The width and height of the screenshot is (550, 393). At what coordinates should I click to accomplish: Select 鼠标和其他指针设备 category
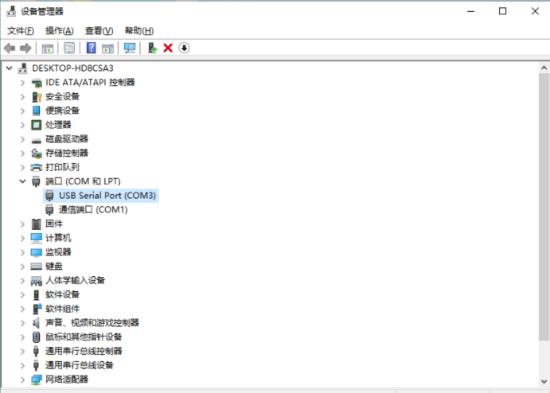(x=84, y=337)
